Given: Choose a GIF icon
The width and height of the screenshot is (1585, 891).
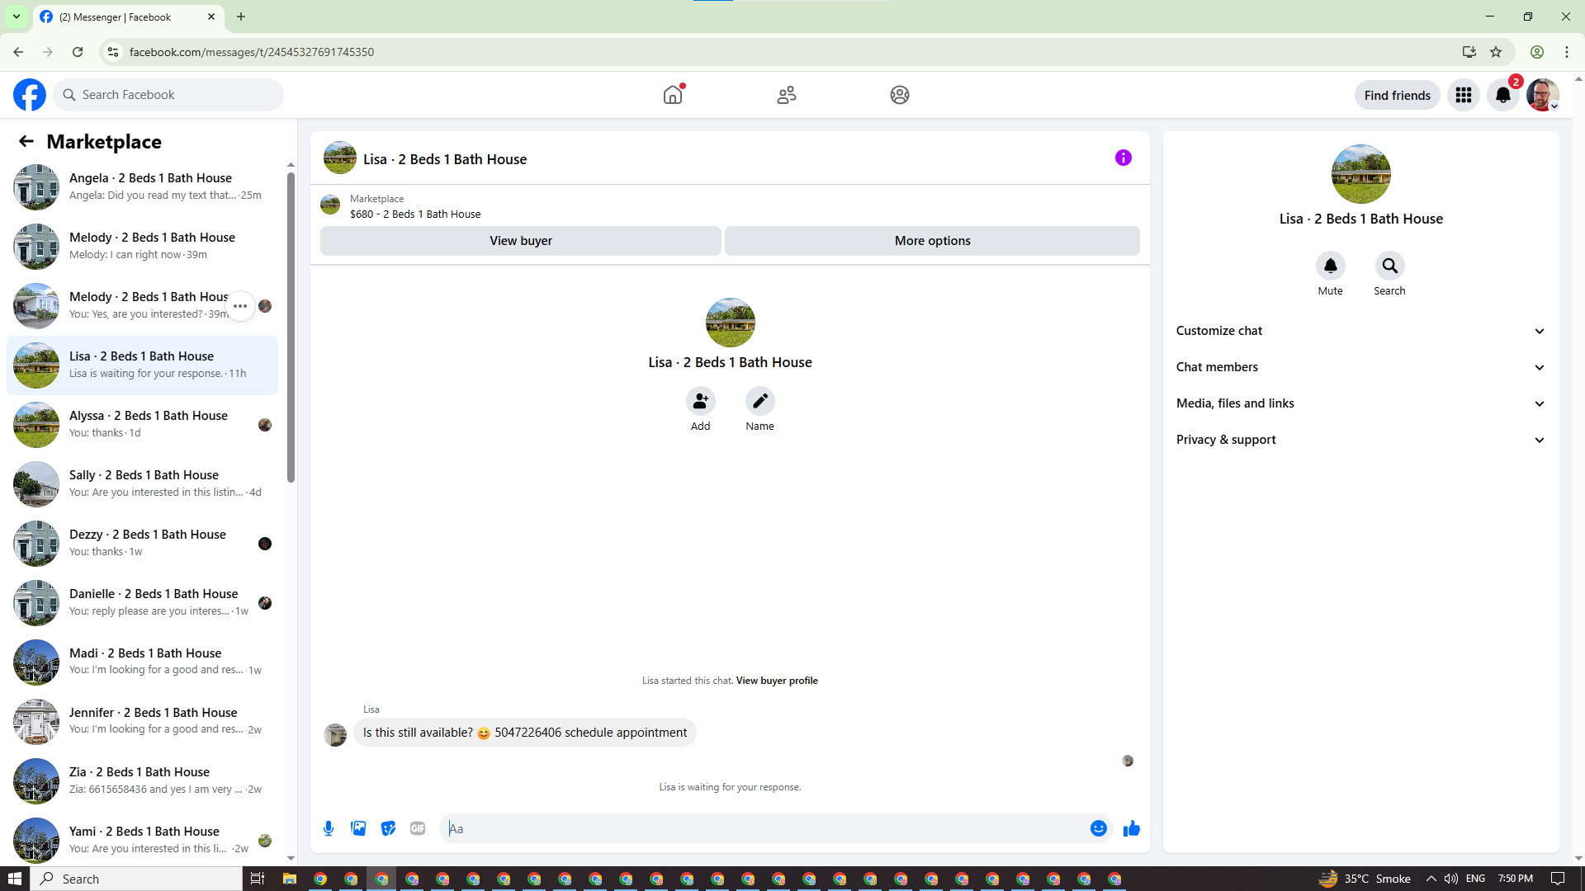Looking at the screenshot, I should 418,828.
